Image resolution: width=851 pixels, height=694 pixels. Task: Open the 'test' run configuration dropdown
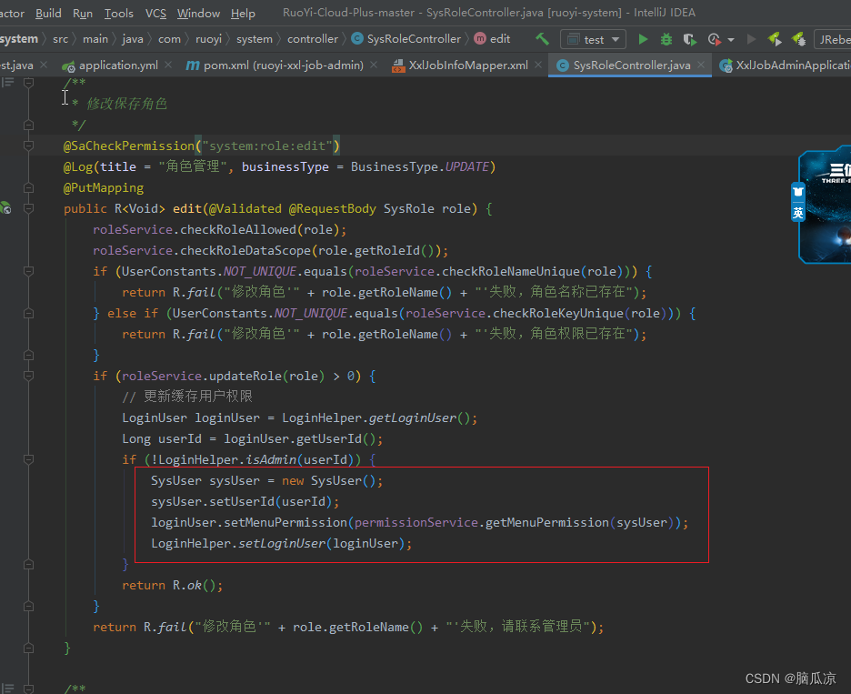click(x=593, y=39)
